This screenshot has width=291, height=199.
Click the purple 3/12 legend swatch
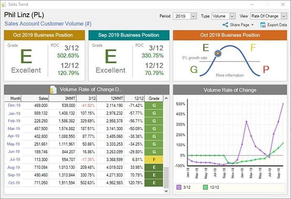click(x=179, y=187)
